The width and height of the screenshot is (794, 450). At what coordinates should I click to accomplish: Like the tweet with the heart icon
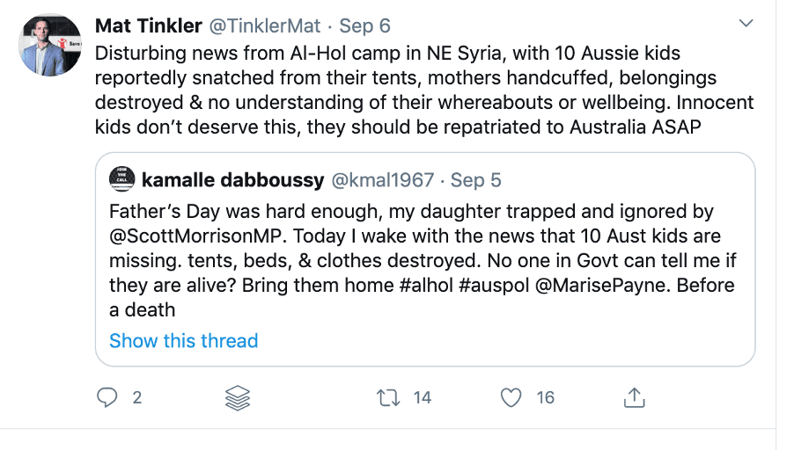click(x=511, y=398)
